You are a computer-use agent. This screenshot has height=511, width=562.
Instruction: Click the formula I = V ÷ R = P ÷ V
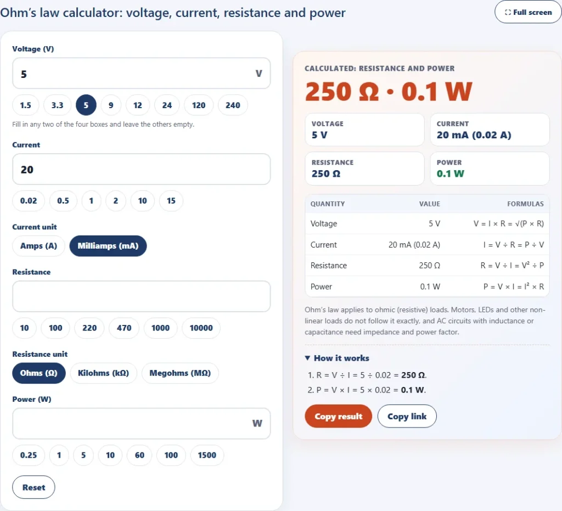(x=513, y=245)
